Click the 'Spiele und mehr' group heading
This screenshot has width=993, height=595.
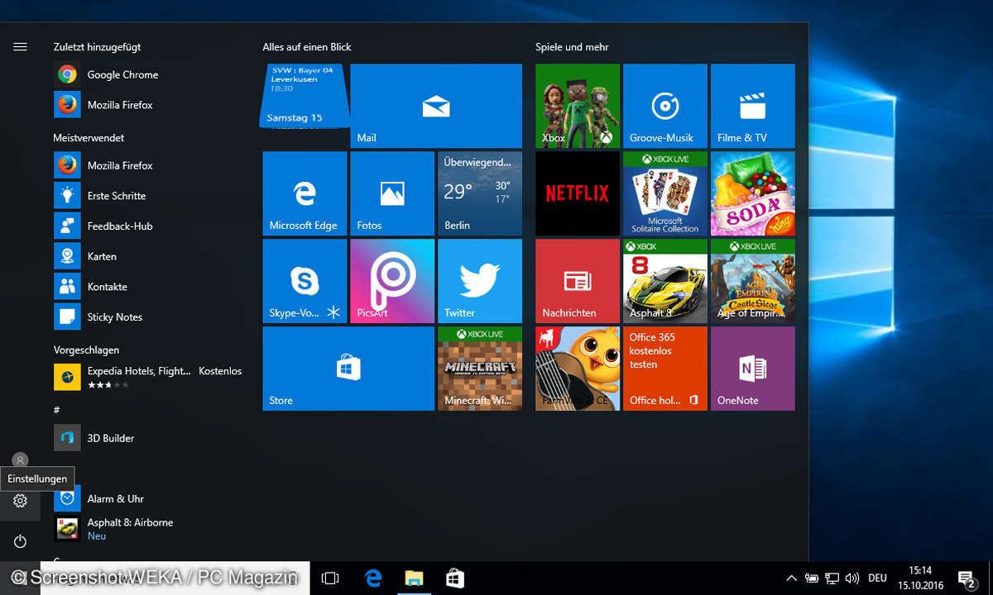572,47
